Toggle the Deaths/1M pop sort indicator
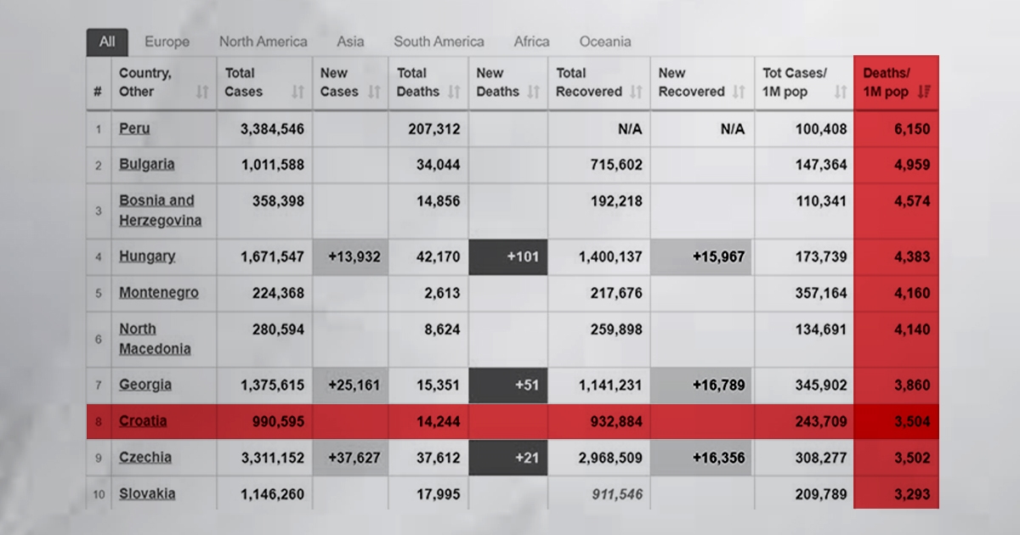The width and height of the screenshot is (1020, 535). point(925,92)
